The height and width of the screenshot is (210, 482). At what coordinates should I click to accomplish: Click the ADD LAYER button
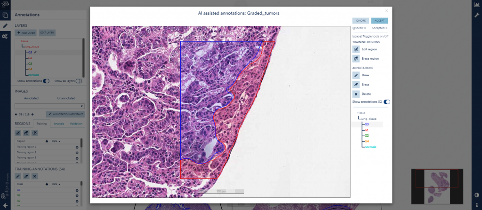click(x=26, y=33)
